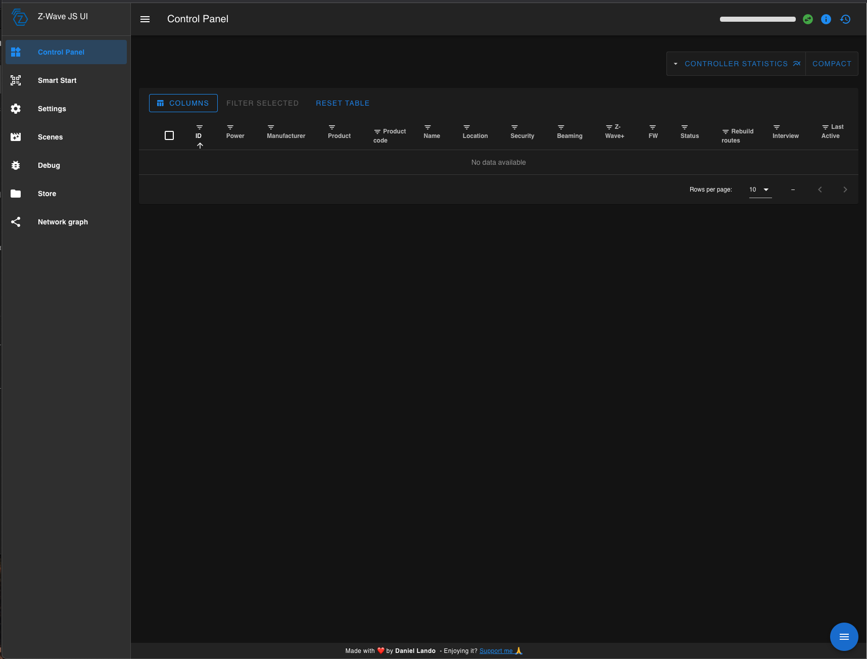Sort by the Location column header
Image resolution: width=867 pixels, height=659 pixels.
click(x=475, y=136)
